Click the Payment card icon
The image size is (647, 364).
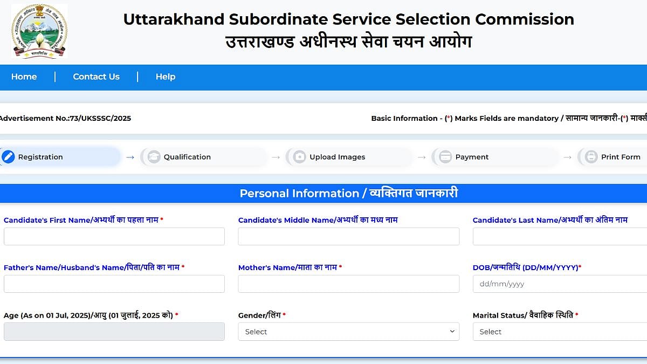(x=445, y=157)
